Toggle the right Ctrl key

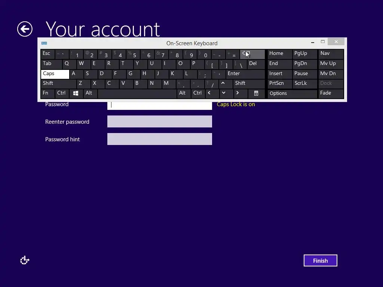pyautogui.click(x=198, y=93)
